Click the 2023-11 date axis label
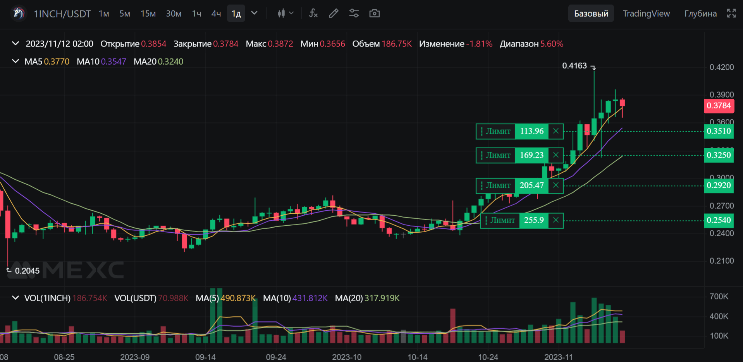This screenshot has width=743, height=362. coord(558,357)
